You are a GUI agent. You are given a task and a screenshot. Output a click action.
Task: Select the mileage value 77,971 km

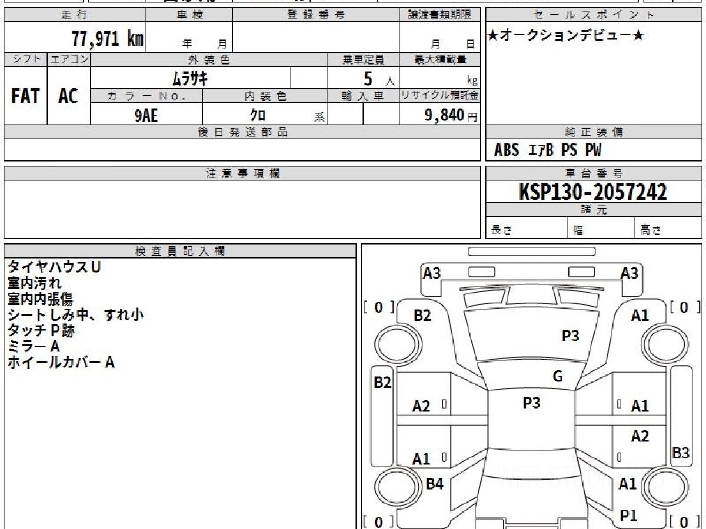pyautogui.click(x=108, y=39)
